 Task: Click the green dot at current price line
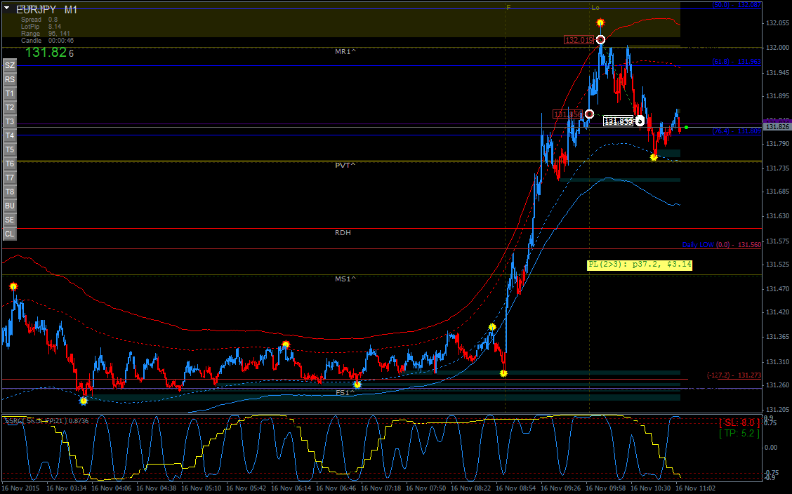point(686,127)
